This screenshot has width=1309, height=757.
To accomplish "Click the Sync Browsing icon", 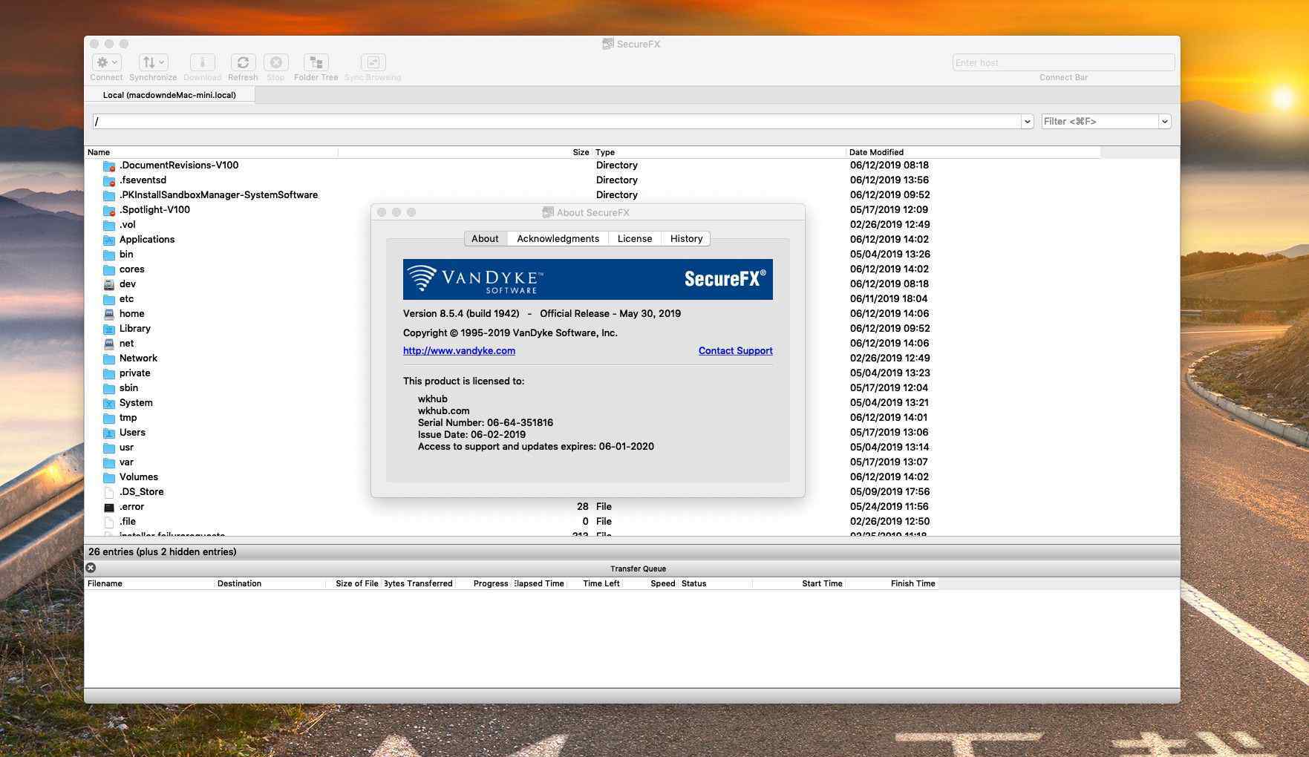I will click(x=373, y=62).
